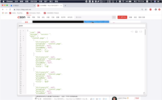The width and height of the screenshot is (162, 100).
Task: Collapse the "channel_page" array at line 5
Action: [x=23, y=38]
